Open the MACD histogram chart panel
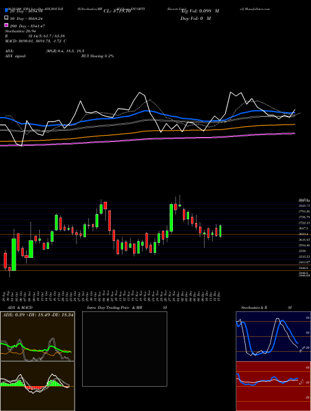Image resolution: width=311 pixels, height=411 pixels. tap(37, 386)
